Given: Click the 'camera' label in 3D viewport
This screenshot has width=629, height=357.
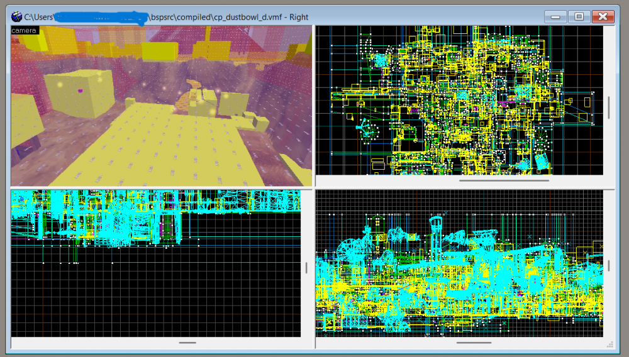Looking at the screenshot, I should pyautogui.click(x=25, y=30).
